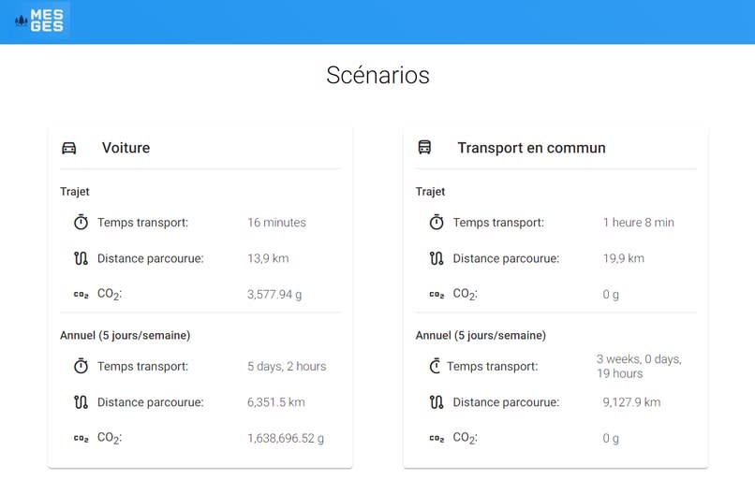Click the 9,127.9 km annual distance value
Image resolution: width=755 pixels, height=480 pixels.
point(631,402)
